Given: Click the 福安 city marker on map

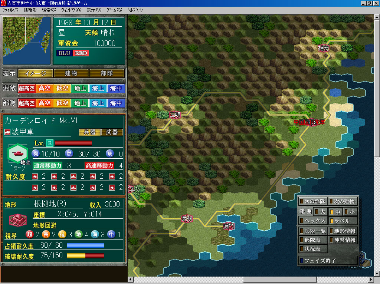Looking at the screenshot, I should tap(323, 48).
